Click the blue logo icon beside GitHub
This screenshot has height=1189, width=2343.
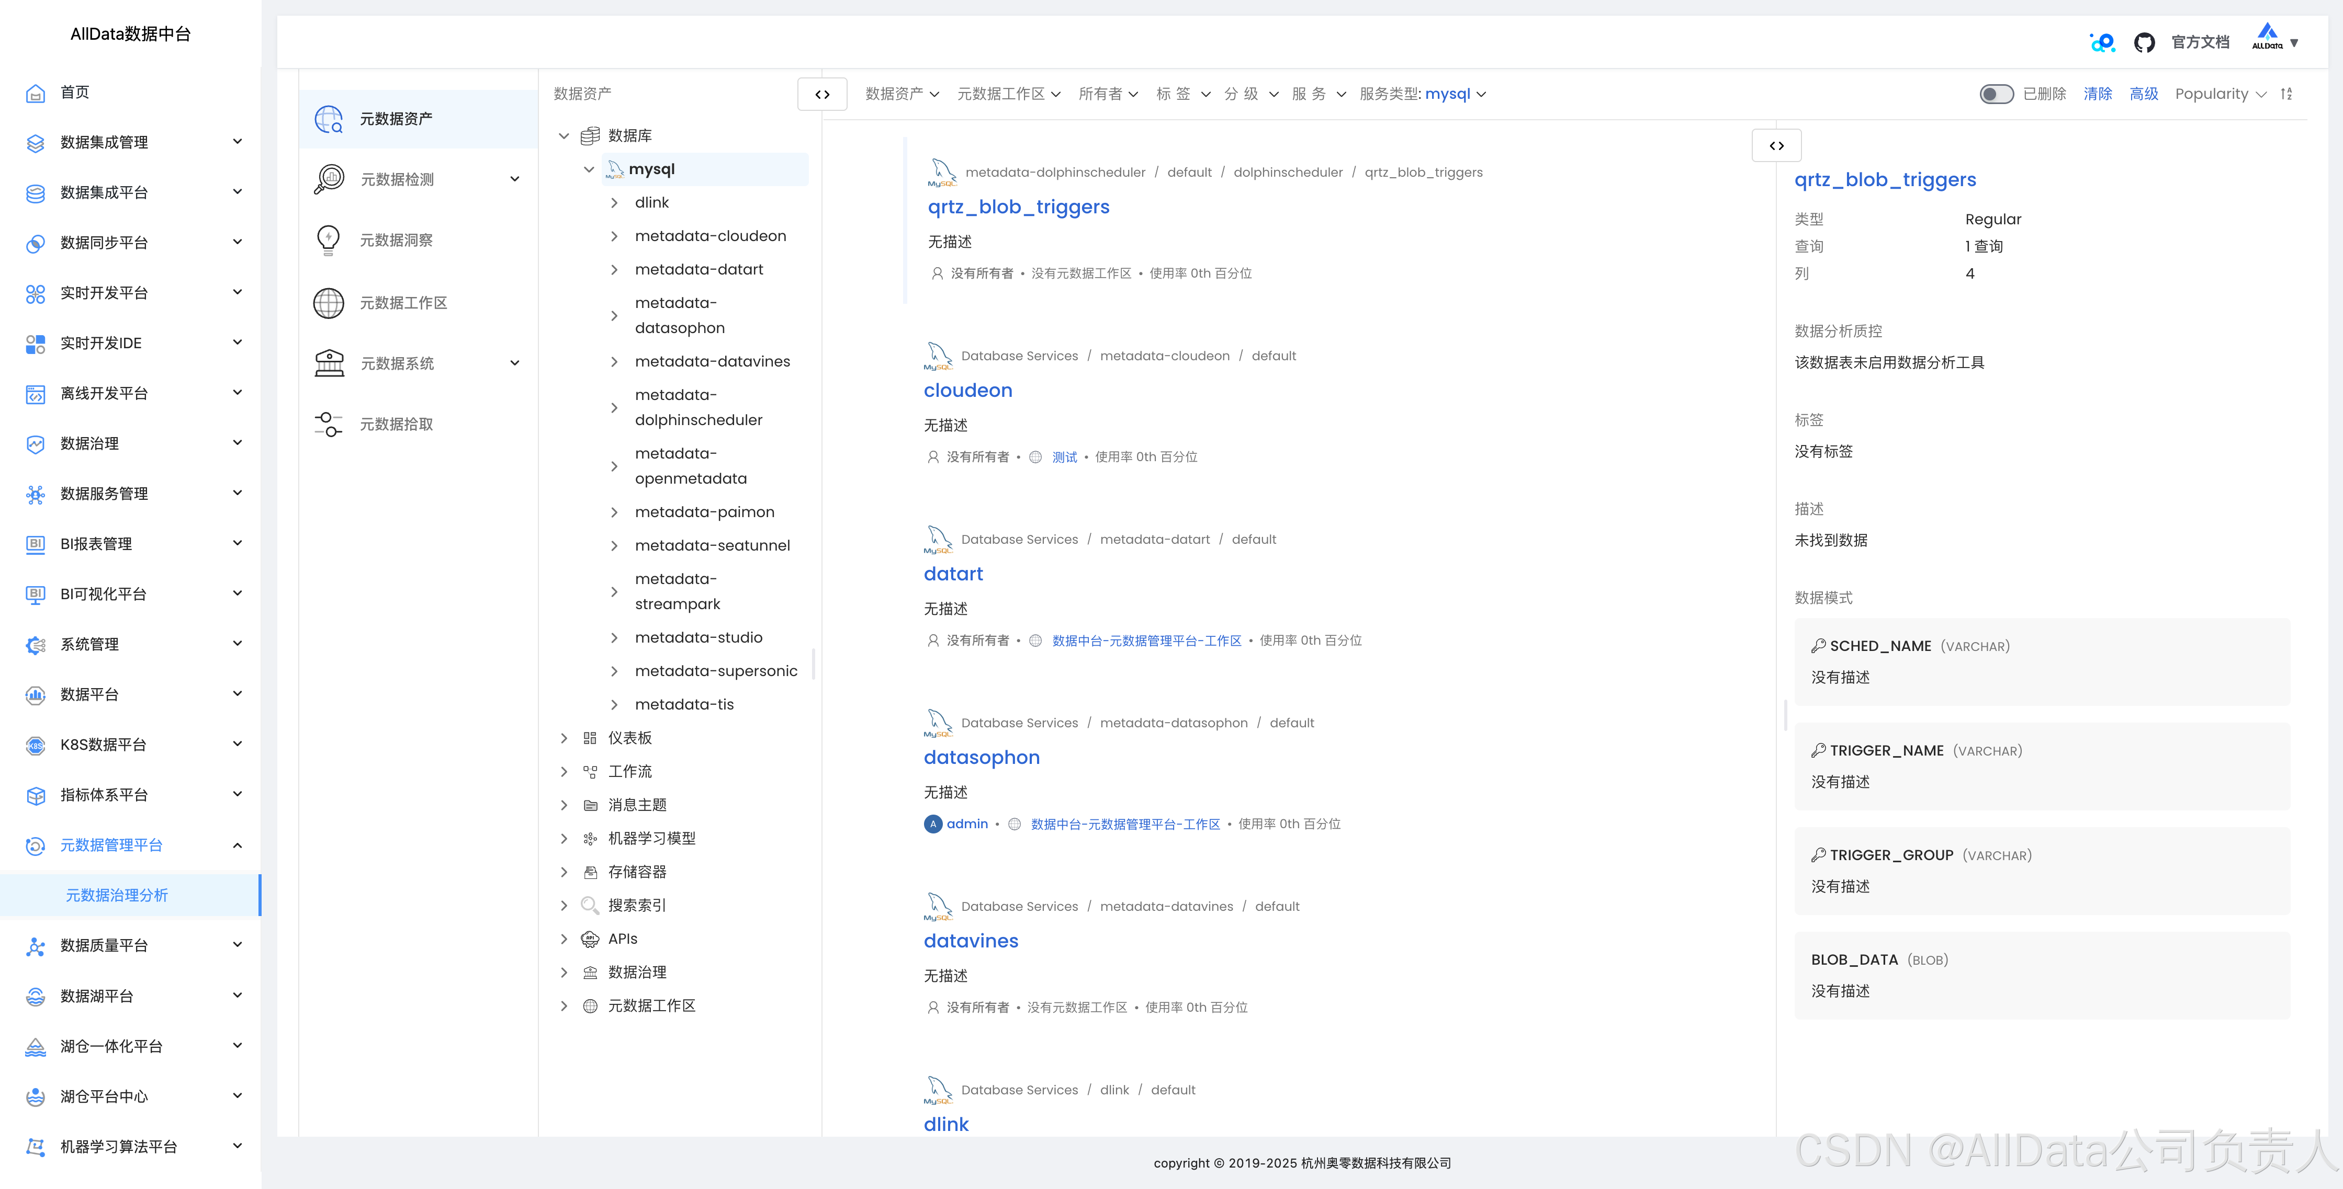(x=2102, y=43)
